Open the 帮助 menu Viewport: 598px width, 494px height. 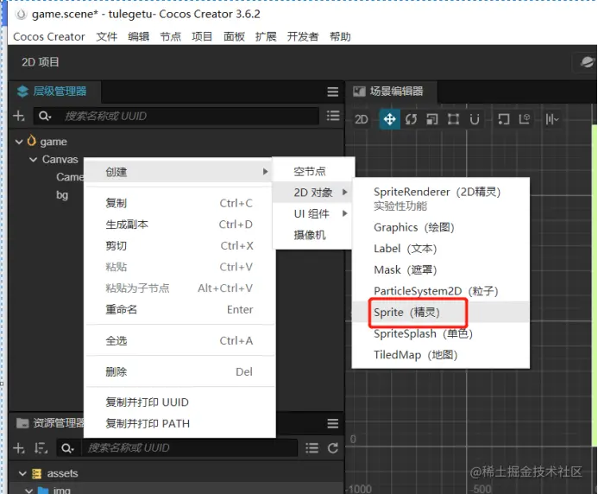pyautogui.click(x=340, y=36)
